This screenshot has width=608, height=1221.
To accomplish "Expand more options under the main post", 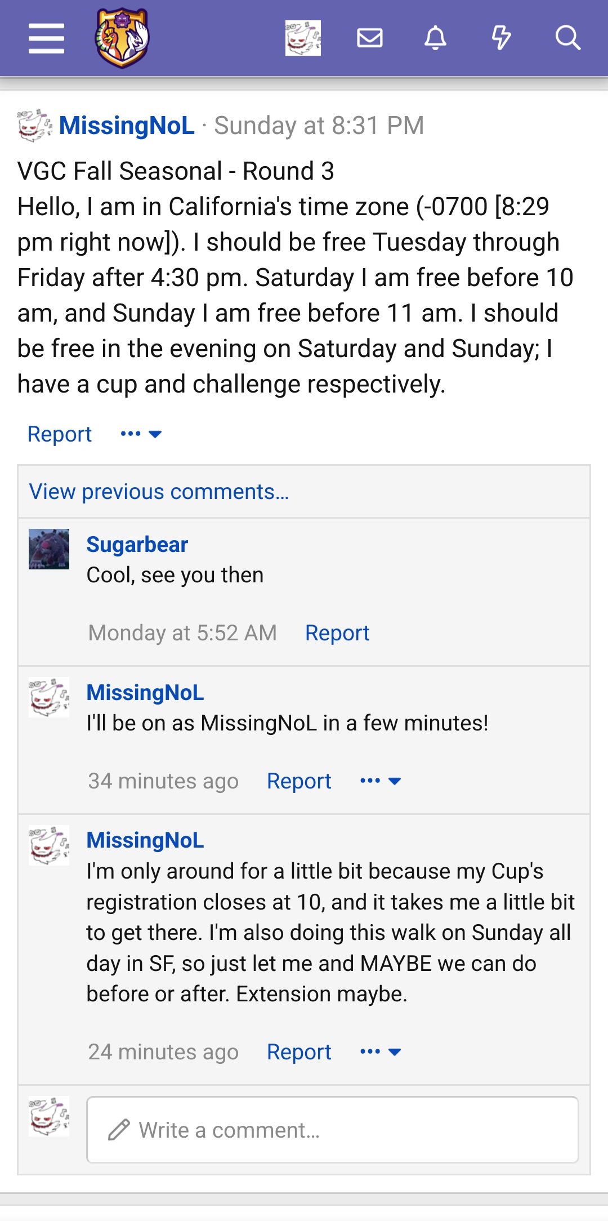I will pos(141,434).
